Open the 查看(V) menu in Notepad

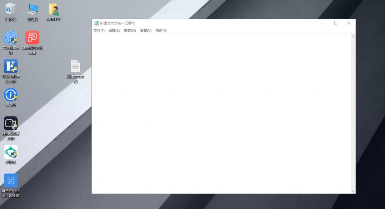[x=146, y=31]
